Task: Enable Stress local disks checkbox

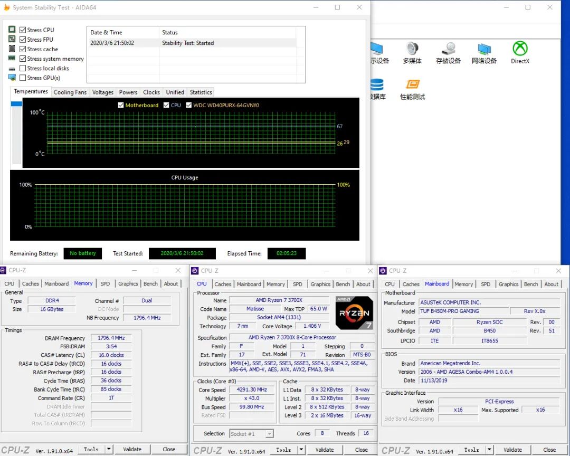Action: [23, 68]
